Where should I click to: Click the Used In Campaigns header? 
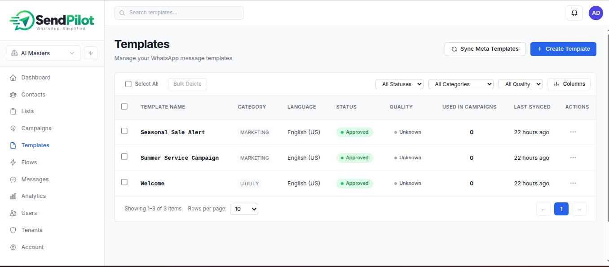tap(469, 107)
